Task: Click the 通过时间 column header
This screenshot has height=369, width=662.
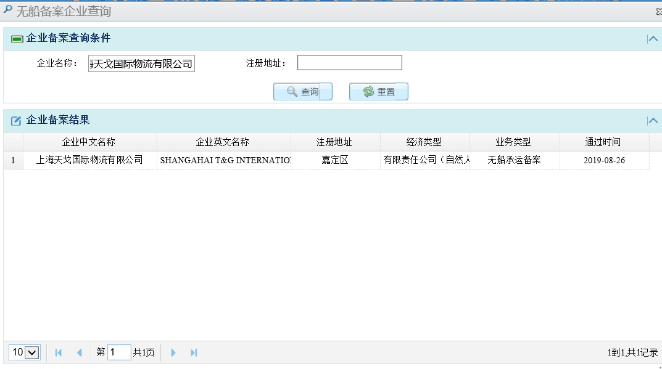Action: pos(604,142)
